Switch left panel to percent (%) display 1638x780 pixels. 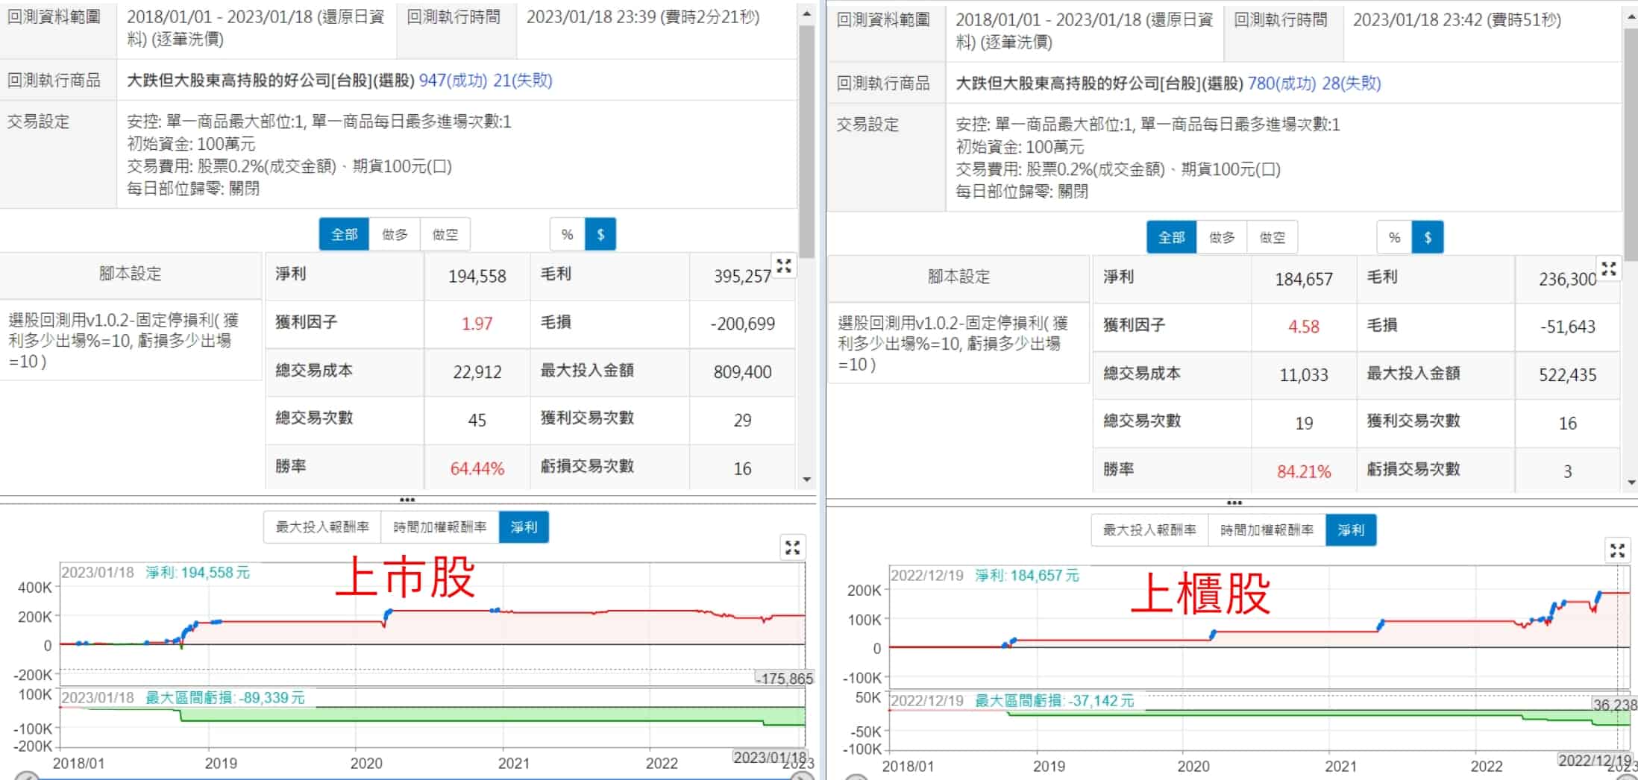tap(567, 235)
